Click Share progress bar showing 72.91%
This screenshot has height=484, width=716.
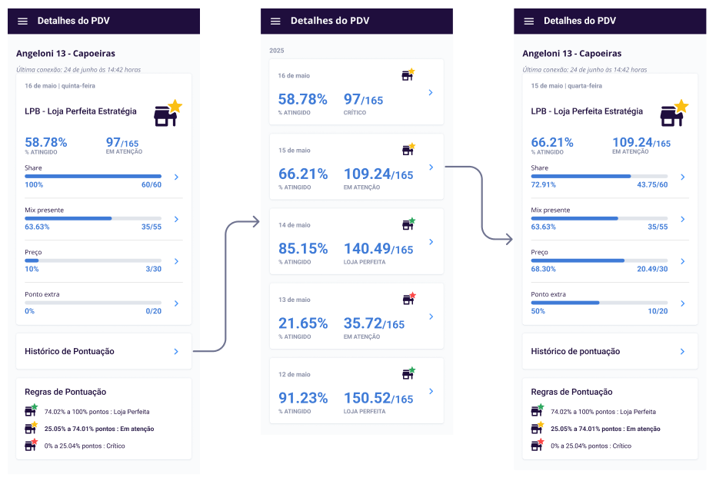coord(599,176)
